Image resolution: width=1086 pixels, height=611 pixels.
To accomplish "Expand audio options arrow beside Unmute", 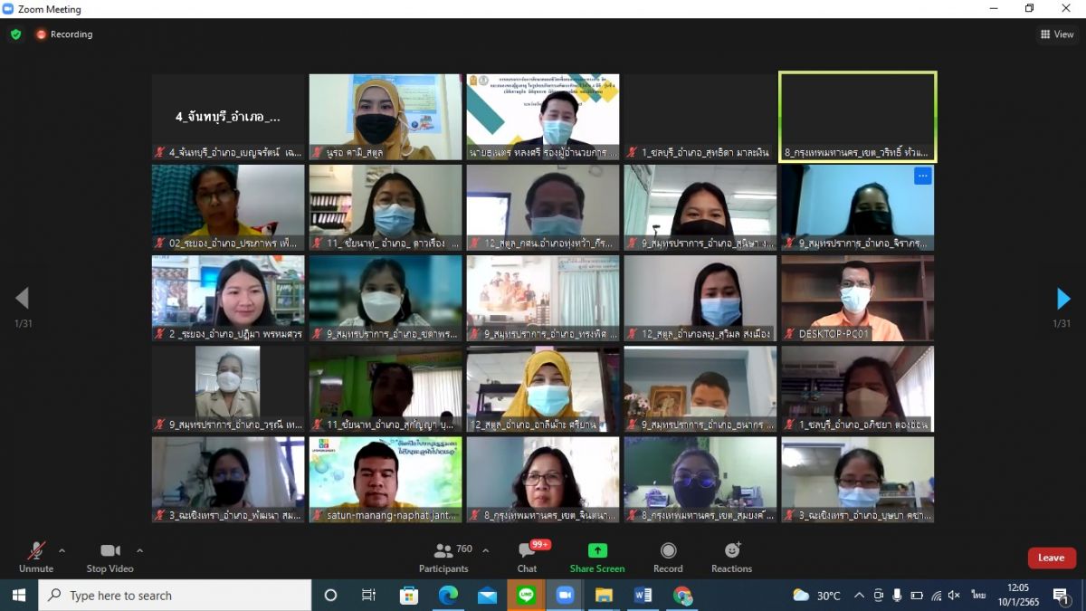I will [62, 550].
